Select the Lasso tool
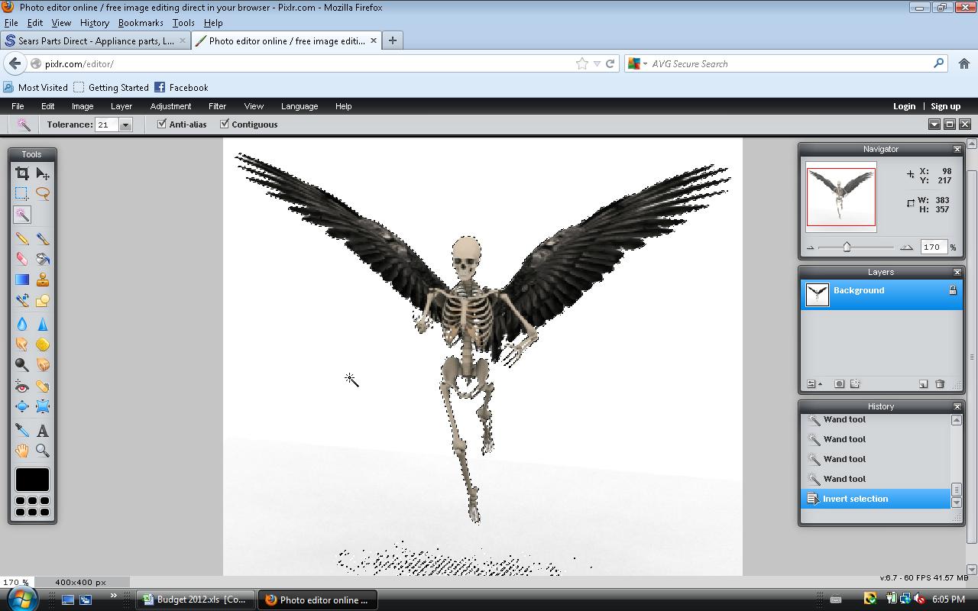The width and height of the screenshot is (978, 611). [43, 194]
